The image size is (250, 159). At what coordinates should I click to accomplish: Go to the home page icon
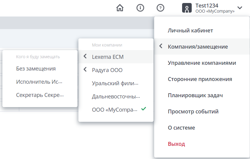[120, 8]
